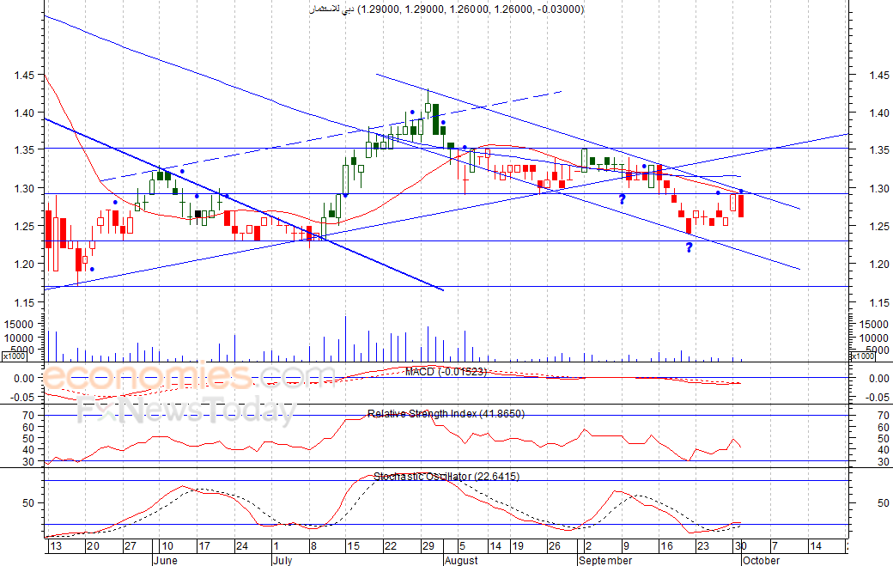Click date label 5 in August

[462, 546]
